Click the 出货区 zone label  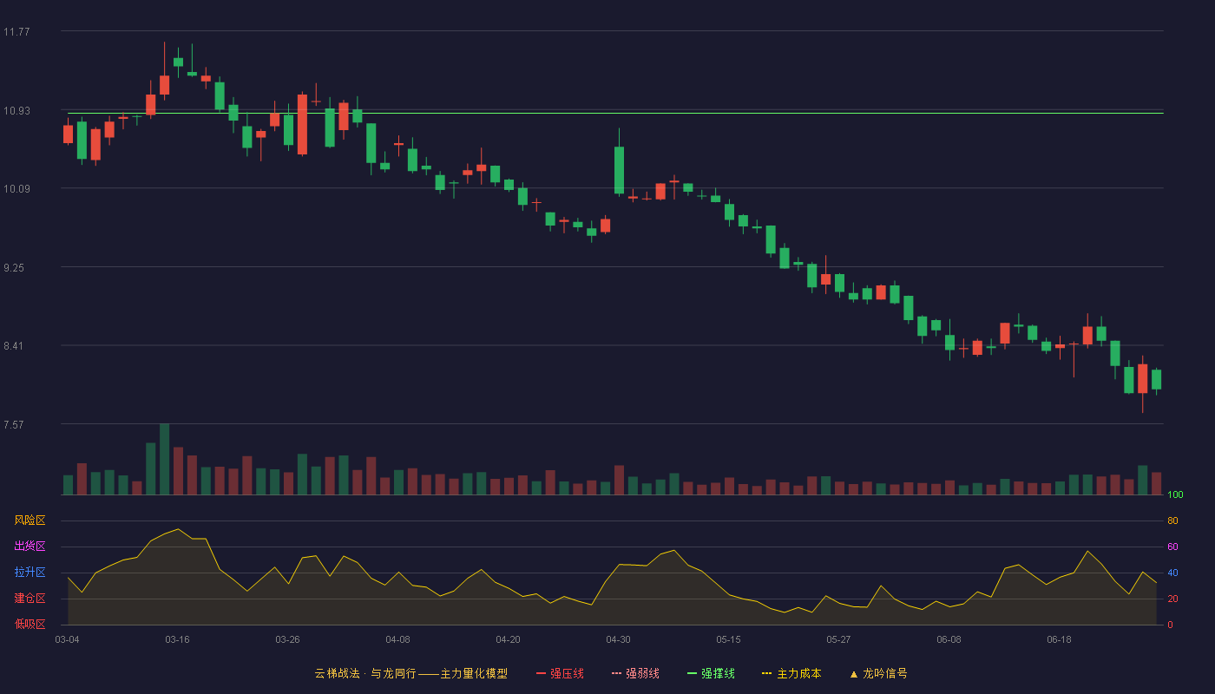click(x=30, y=547)
